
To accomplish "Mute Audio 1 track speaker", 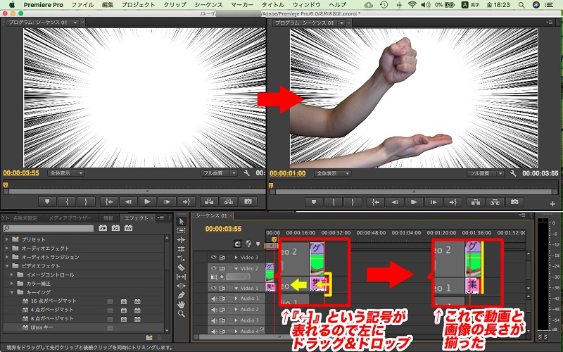I will click(x=214, y=298).
